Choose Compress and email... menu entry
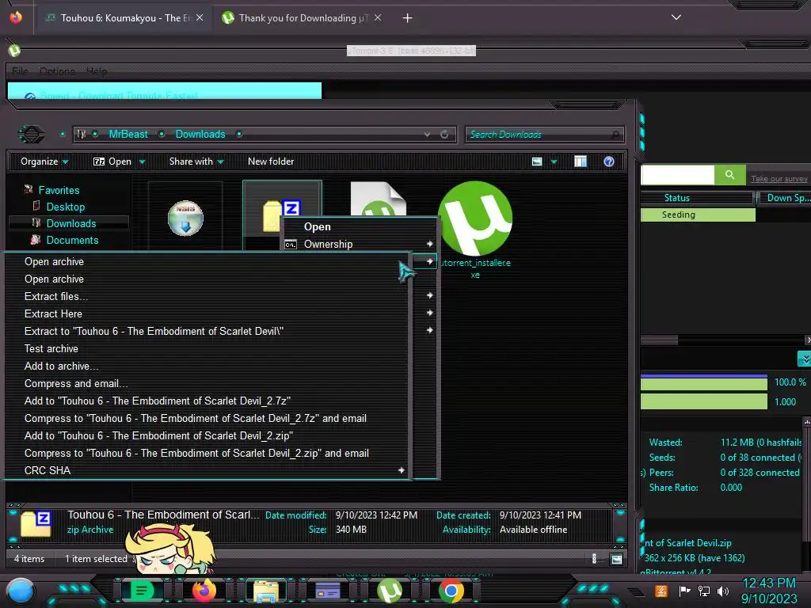 tap(207, 384)
